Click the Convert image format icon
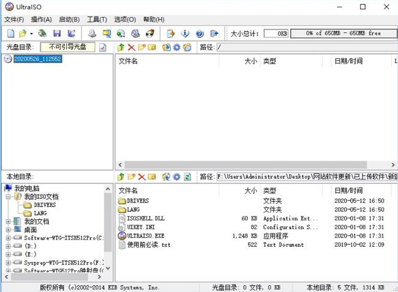398x292 pixels. coord(107,34)
